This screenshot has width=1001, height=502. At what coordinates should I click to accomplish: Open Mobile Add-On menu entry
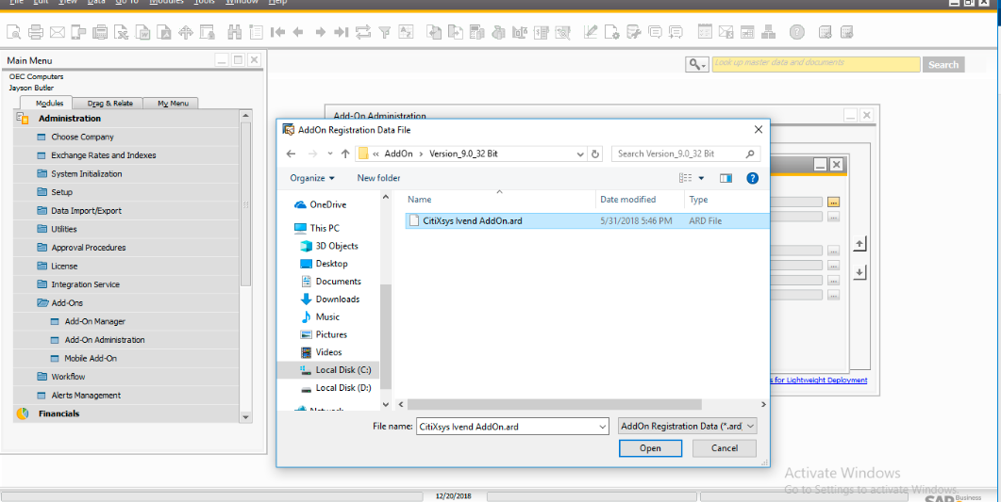(x=91, y=359)
